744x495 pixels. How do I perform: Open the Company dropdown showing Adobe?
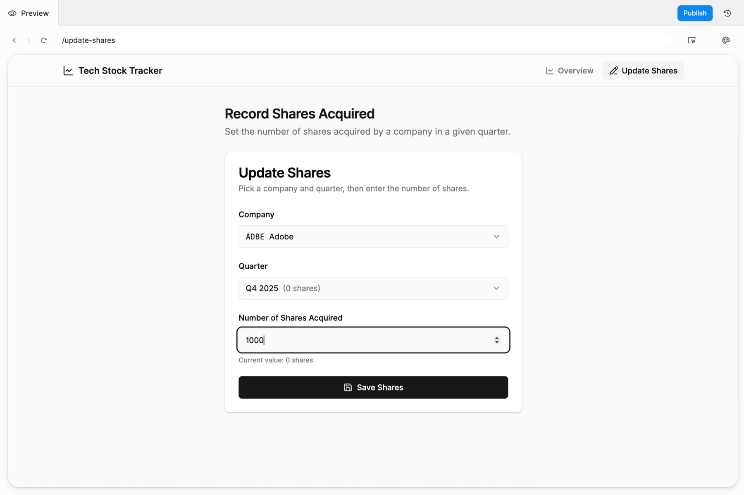tap(373, 237)
